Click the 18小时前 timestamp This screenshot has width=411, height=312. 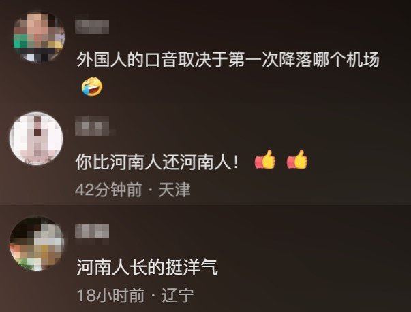[111, 295]
